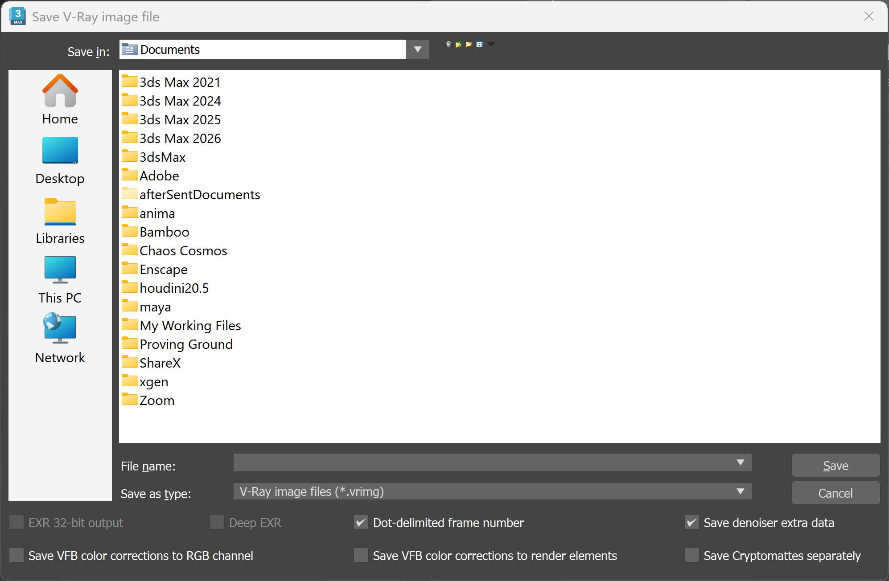Select the 3dsMax folder icon
The height and width of the screenshot is (581, 889).
(130, 156)
